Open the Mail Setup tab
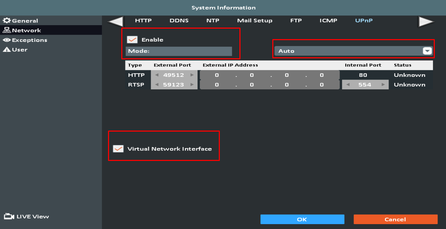The height and width of the screenshot is (229, 446). tap(255, 21)
